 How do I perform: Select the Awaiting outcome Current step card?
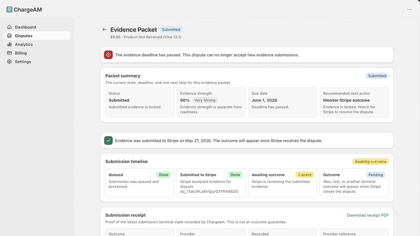coord(283,182)
